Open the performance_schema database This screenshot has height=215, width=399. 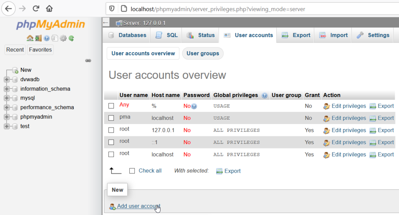click(x=47, y=107)
